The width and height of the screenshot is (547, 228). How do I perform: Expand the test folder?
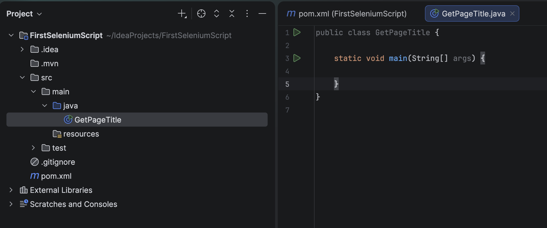33,148
